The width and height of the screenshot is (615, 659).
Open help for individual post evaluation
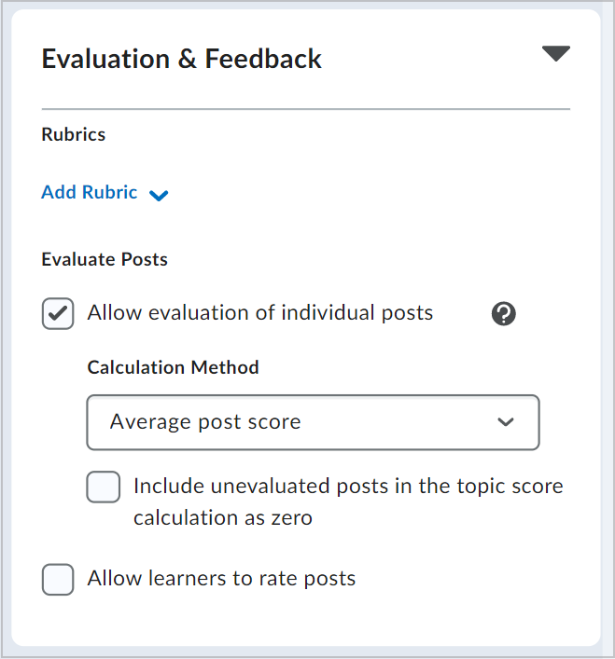(x=504, y=313)
